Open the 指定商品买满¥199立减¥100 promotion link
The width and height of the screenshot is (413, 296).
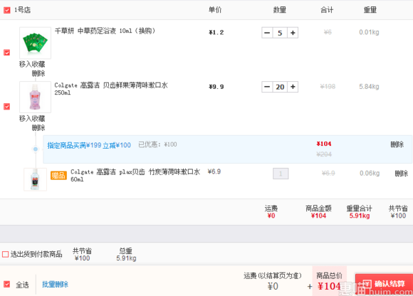coord(89,145)
